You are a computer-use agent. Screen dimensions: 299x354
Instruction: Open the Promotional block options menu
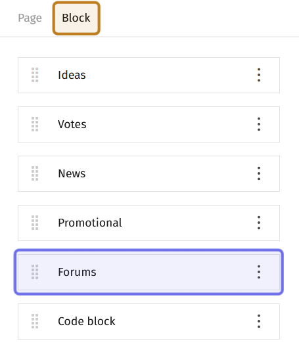[259, 223]
